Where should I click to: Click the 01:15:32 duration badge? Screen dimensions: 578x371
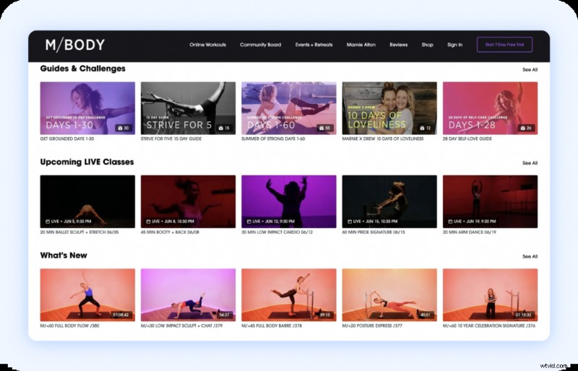[x=523, y=315]
